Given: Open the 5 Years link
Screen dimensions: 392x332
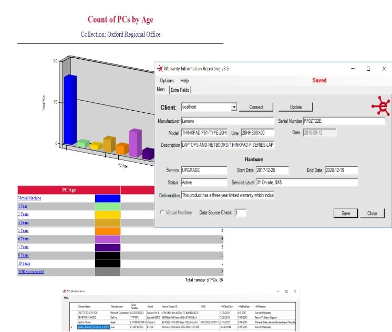Looking at the screenshot, I should point(23,230).
